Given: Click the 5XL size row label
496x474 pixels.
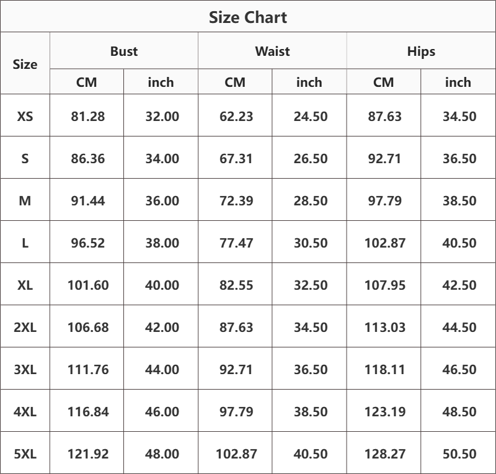Looking at the screenshot, I should click(25, 454).
